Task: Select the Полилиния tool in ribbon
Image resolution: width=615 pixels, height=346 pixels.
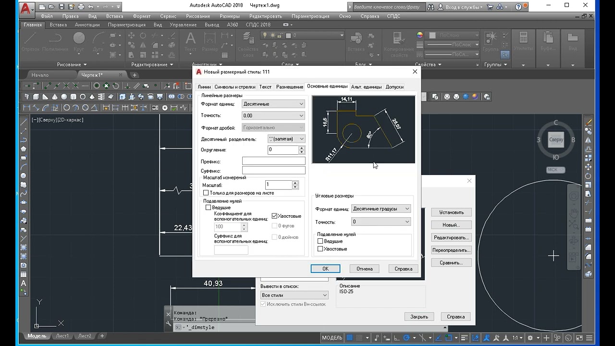Action: [55, 42]
